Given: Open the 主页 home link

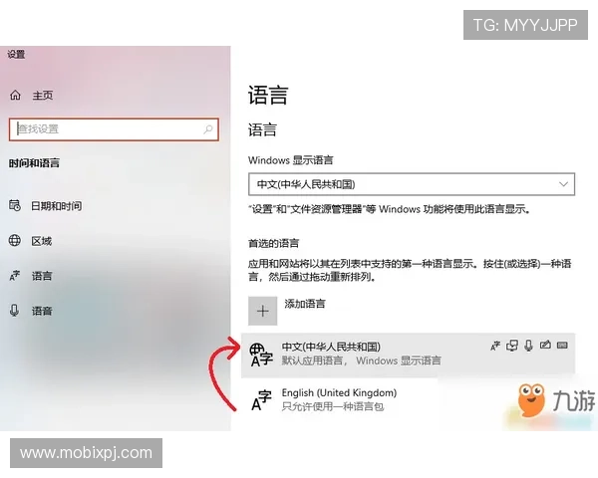Looking at the screenshot, I should [42, 95].
